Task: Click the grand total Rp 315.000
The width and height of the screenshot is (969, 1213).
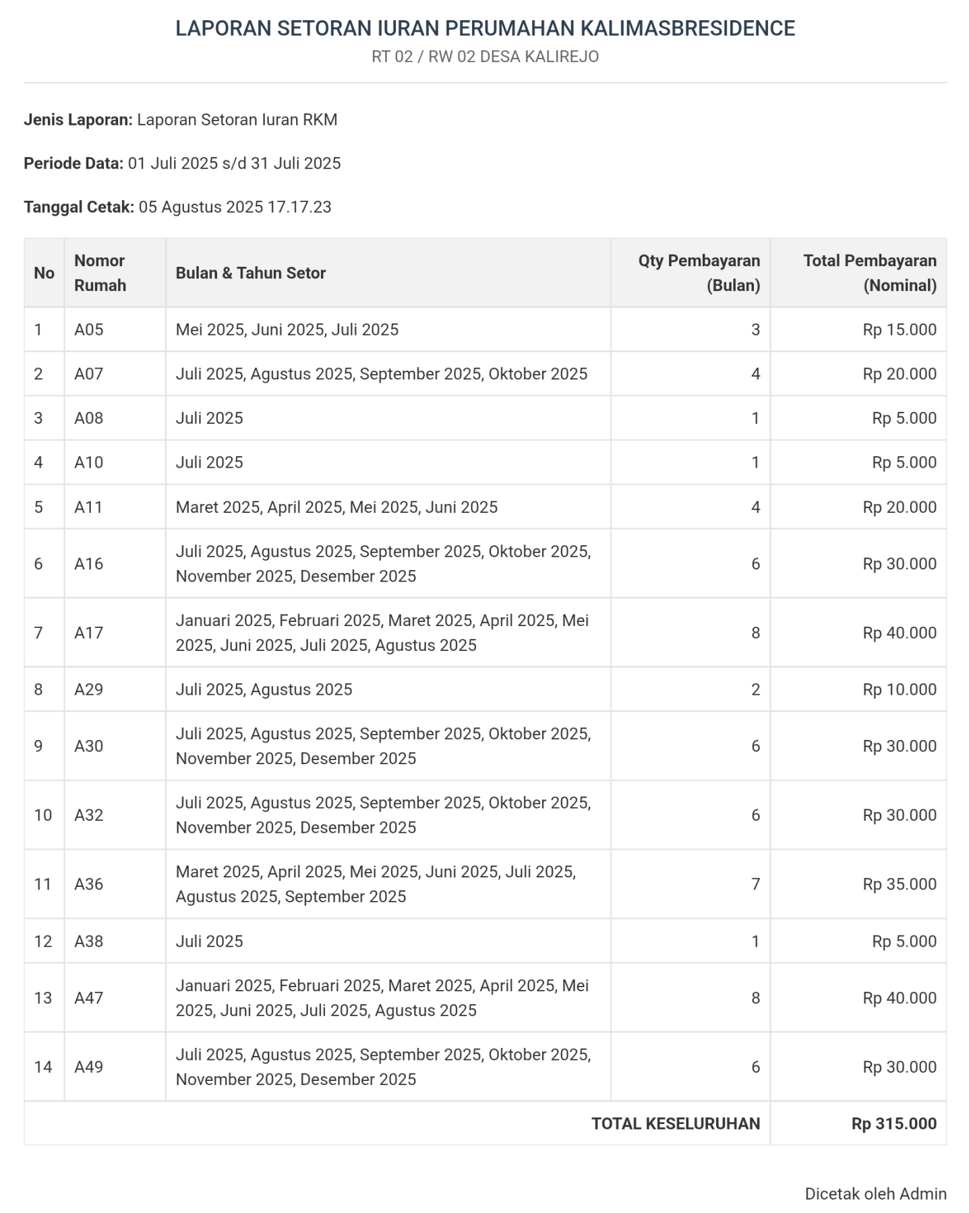Action: tap(893, 1123)
